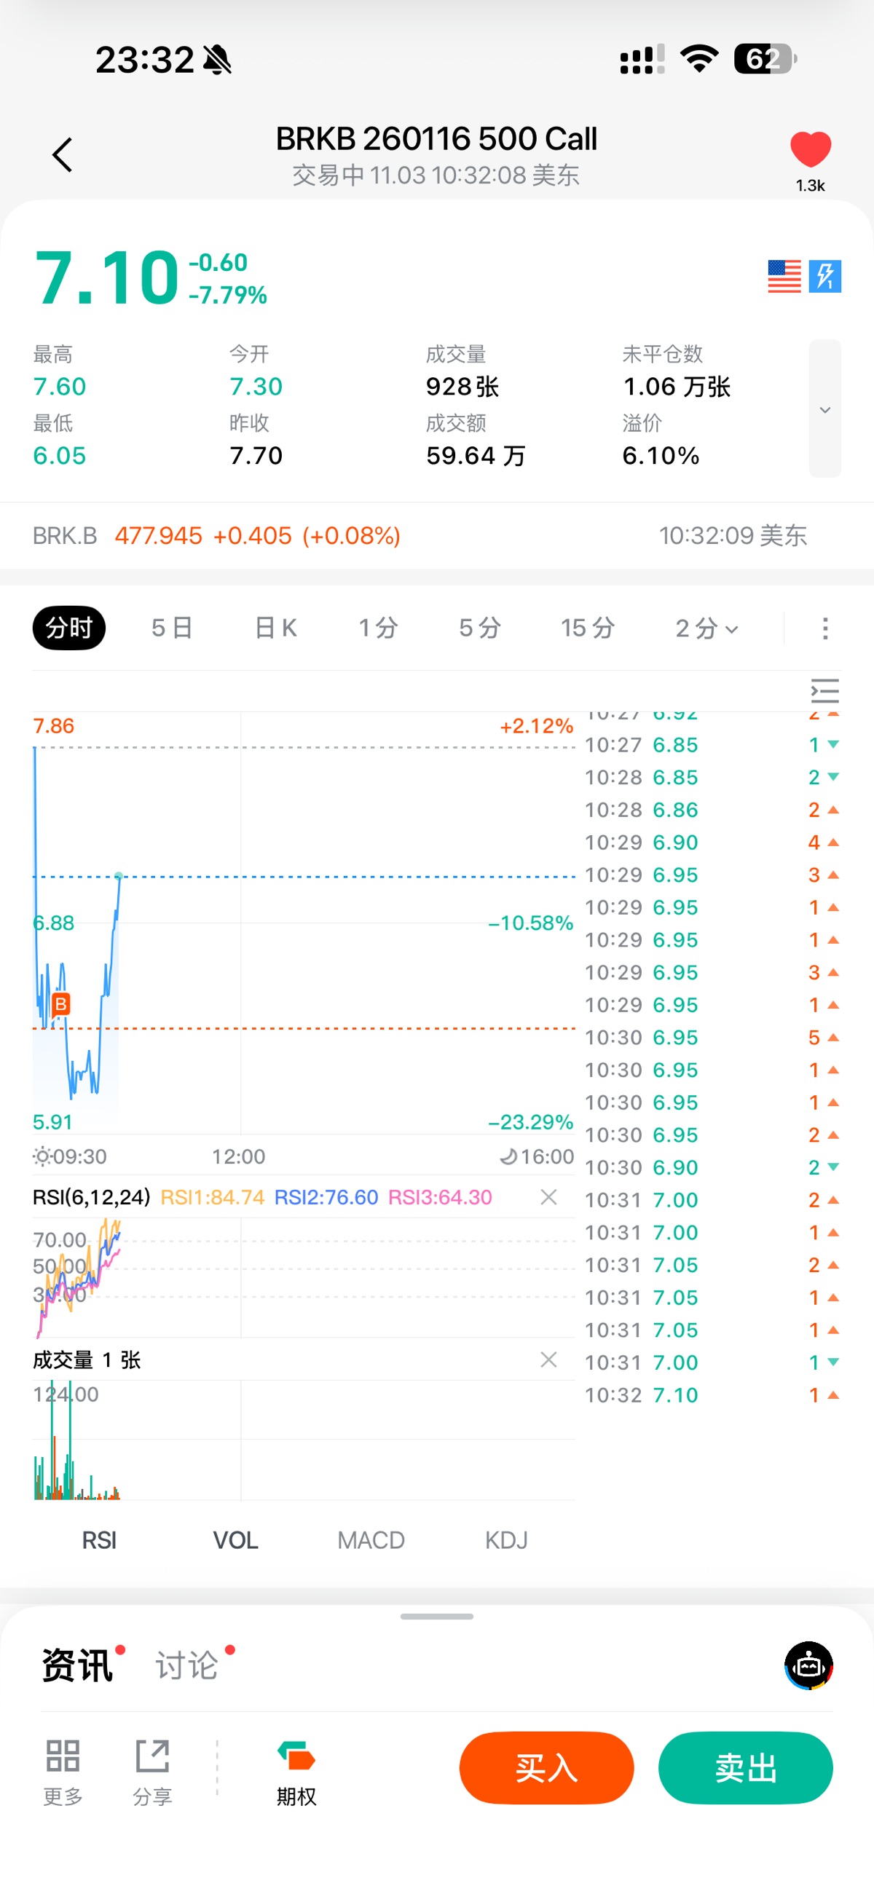Tap the silent bell icon in status bar
The height and width of the screenshot is (1894, 874).
click(217, 60)
